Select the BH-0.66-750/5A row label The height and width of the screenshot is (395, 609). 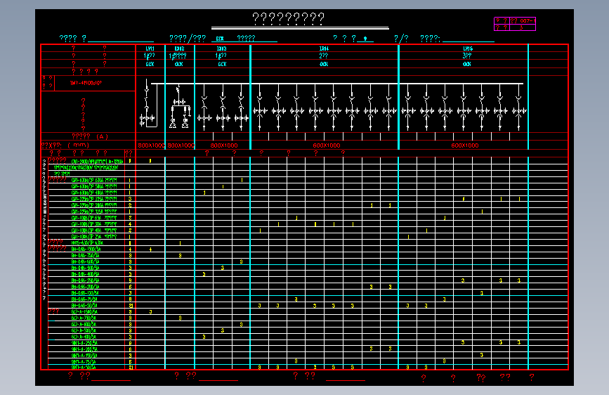click(86, 255)
